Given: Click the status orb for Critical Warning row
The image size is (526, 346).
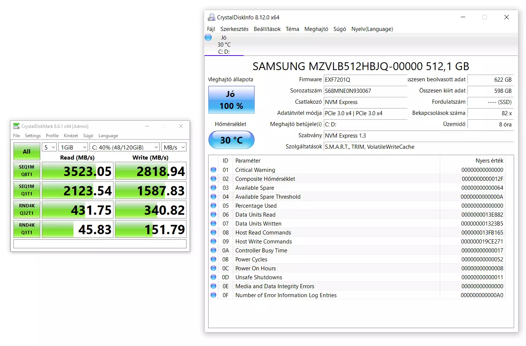Looking at the screenshot, I should click(x=213, y=170).
